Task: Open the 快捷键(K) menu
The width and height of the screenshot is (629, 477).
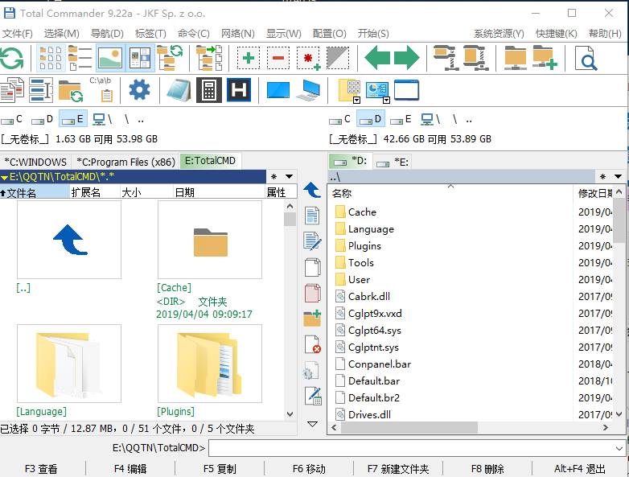Action: (556, 34)
